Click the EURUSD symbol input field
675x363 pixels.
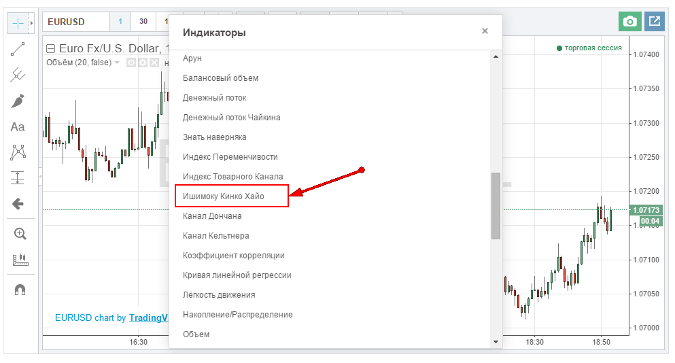76,22
